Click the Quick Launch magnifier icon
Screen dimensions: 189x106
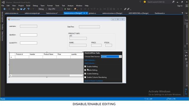pyautogui.click(x=173, y=2)
